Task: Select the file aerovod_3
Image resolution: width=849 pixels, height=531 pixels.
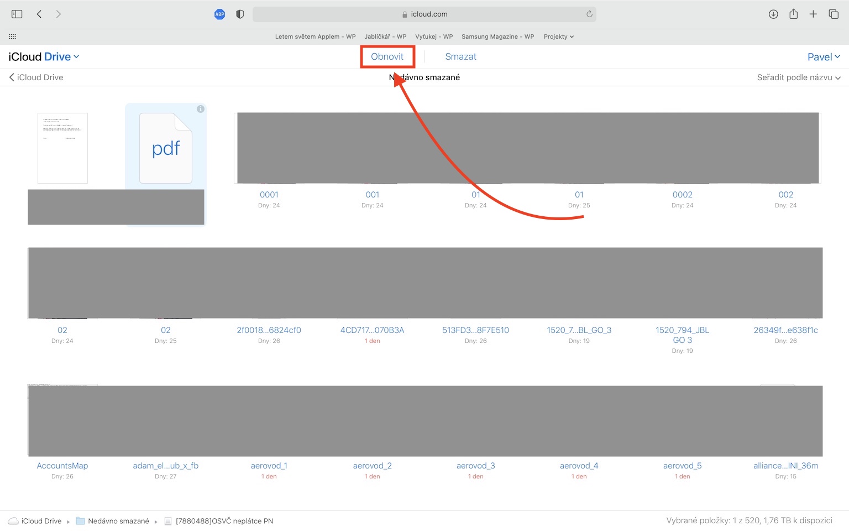Action: pos(476,466)
